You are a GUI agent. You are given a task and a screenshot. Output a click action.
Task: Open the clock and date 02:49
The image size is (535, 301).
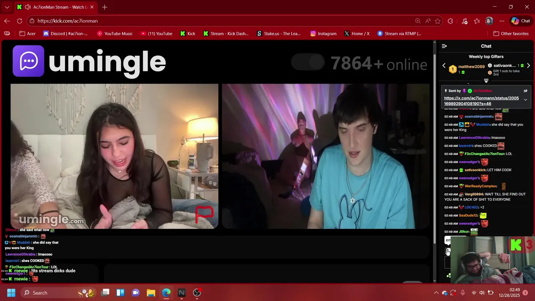point(510,293)
